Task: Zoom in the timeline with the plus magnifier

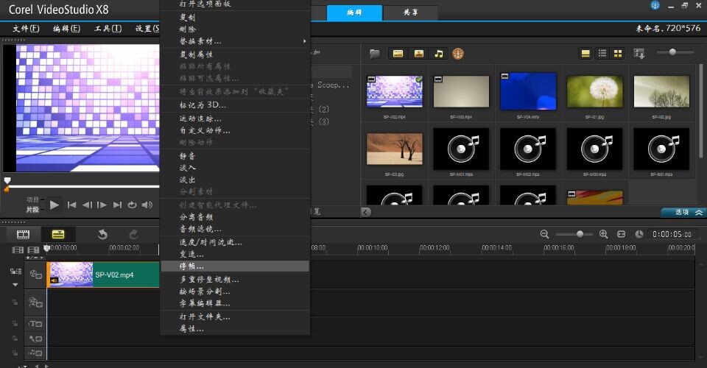Action: pos(604,234)
